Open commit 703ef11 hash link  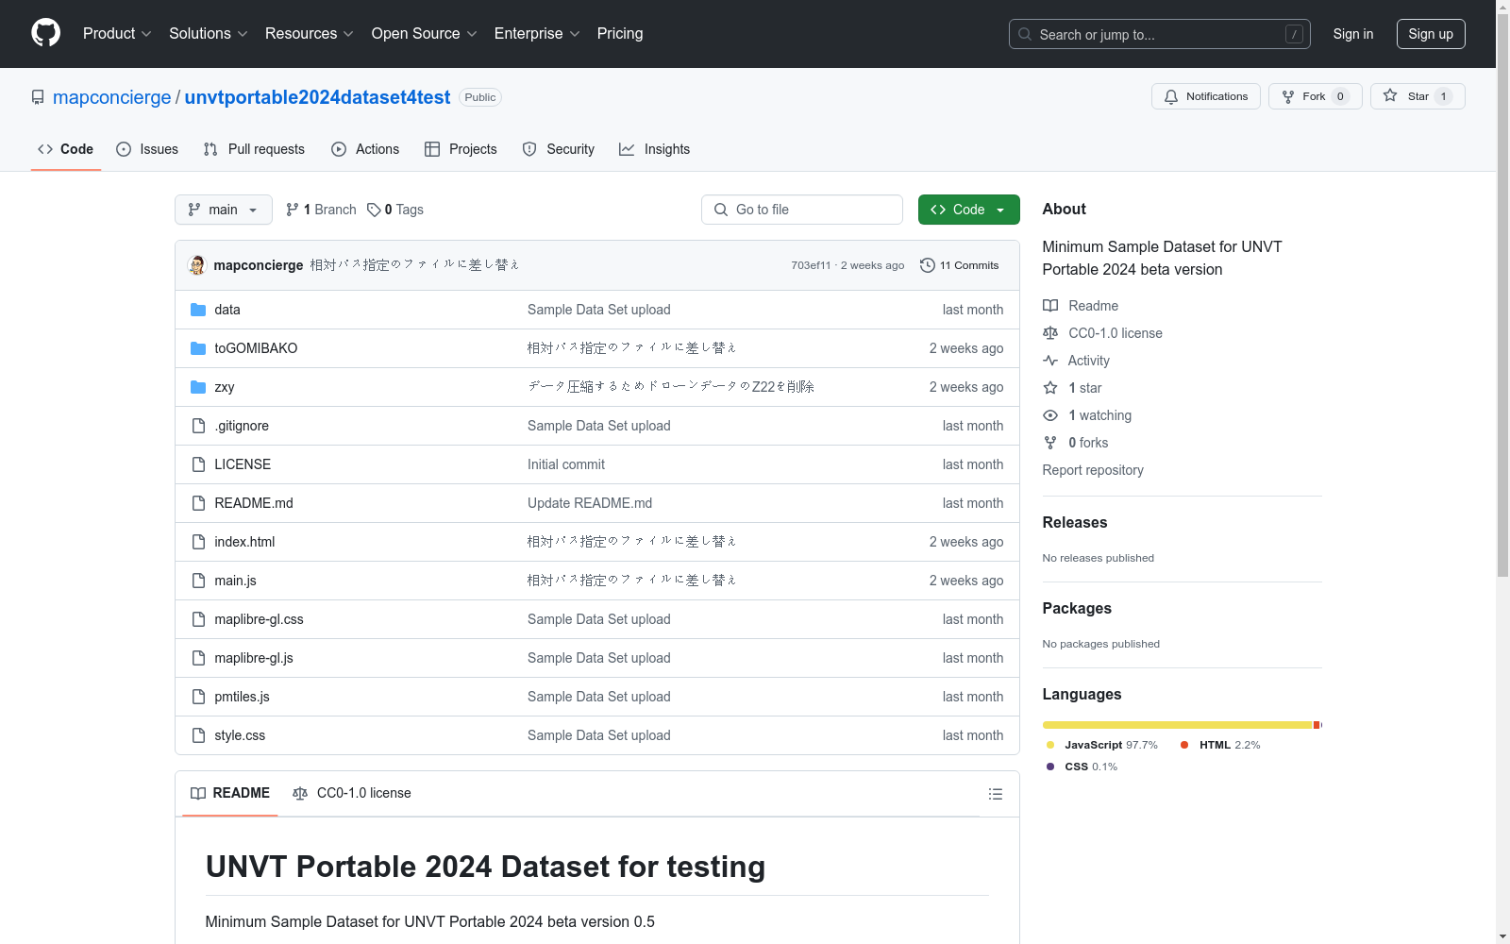(x=811, y=265)
